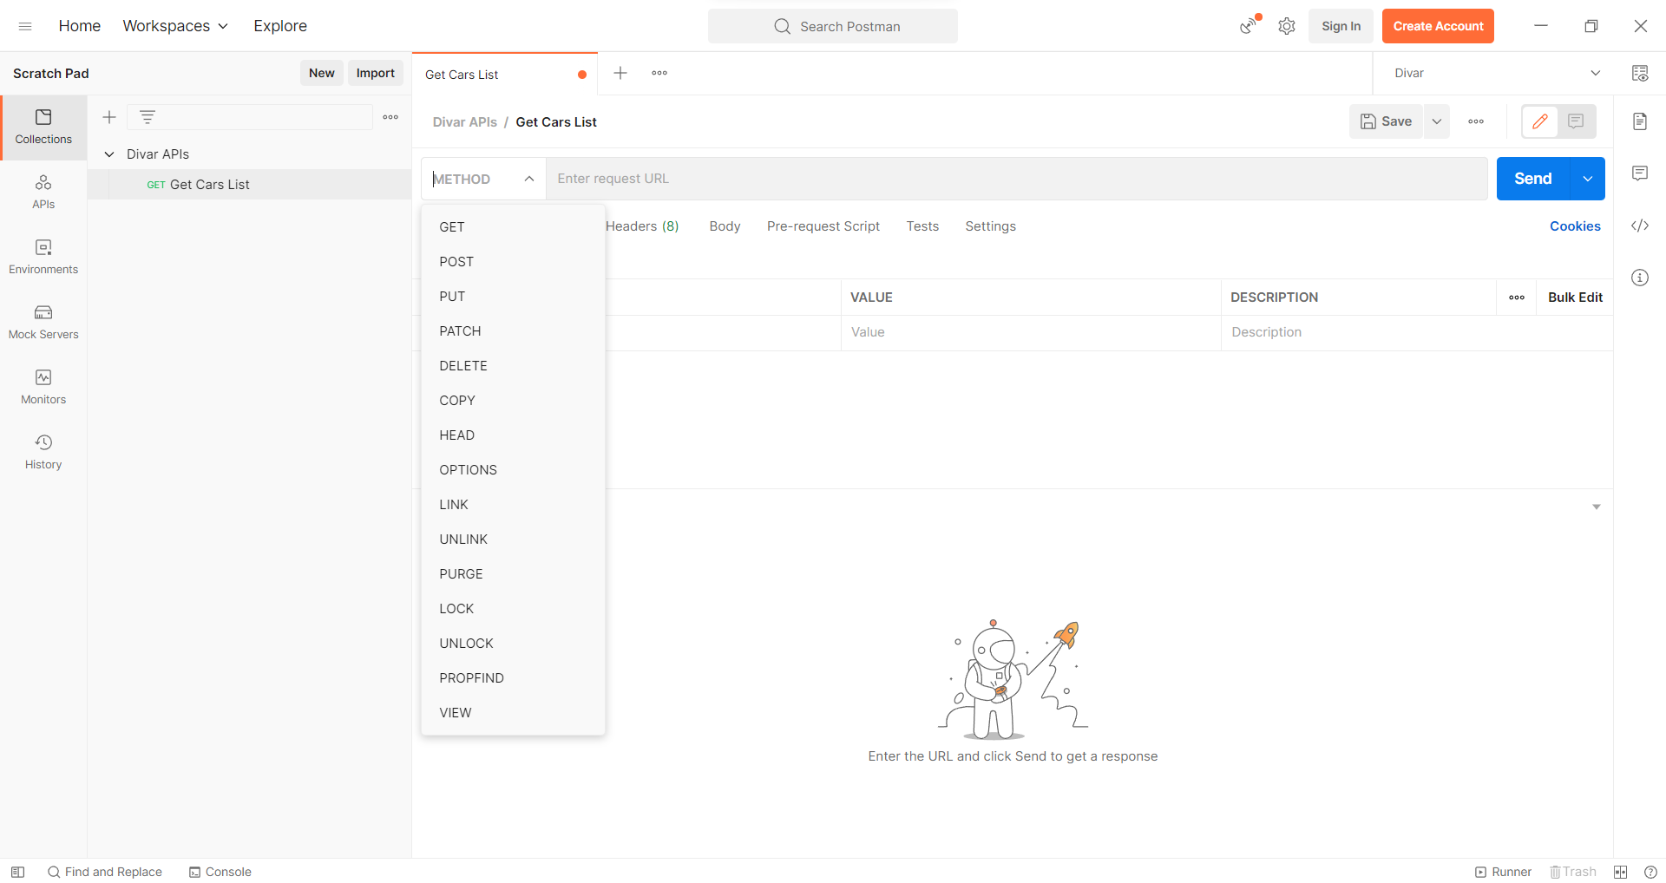
Task: Select POST from the method list
Action: coord(513,262)
